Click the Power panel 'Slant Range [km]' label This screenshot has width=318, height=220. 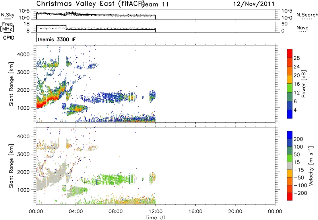pyautogui.click(x=11, y=84)
